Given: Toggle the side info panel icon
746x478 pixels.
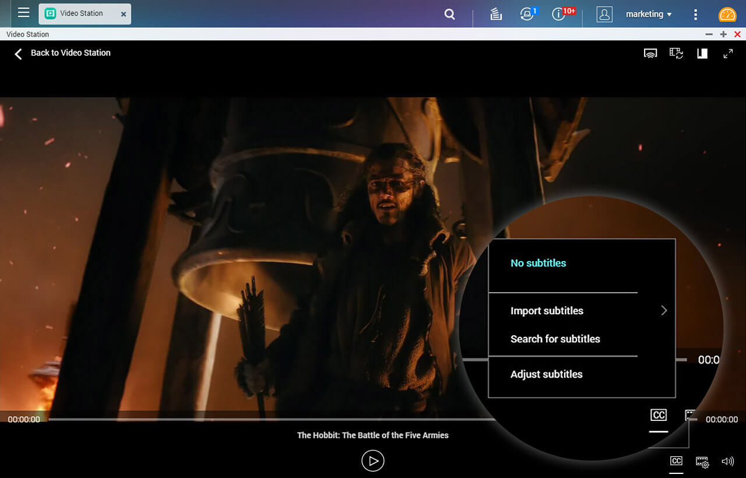Looking at the screenshot, I should [702, 53].
